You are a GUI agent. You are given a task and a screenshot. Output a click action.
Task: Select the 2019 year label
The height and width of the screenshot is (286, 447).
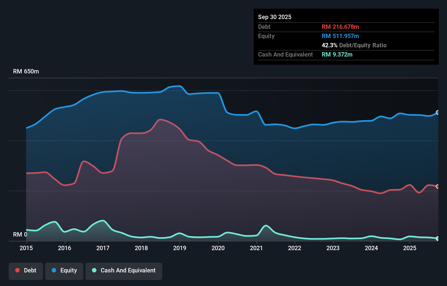(x=180, y=248)
